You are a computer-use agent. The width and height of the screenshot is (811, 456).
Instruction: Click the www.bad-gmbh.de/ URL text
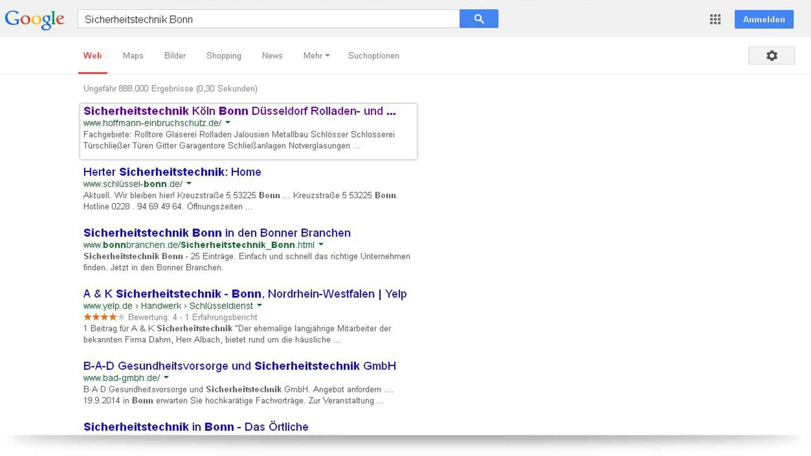click(121, 378)
